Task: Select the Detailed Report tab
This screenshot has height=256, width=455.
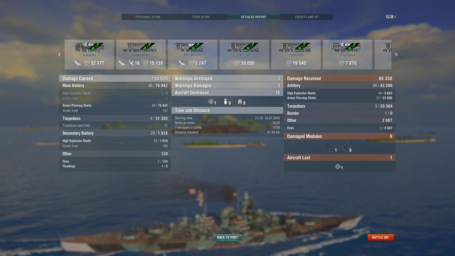Action: (x=254, y=17)
